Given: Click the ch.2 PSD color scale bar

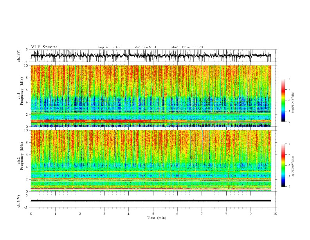Looking at the screenshot, I should pos(283,165).
